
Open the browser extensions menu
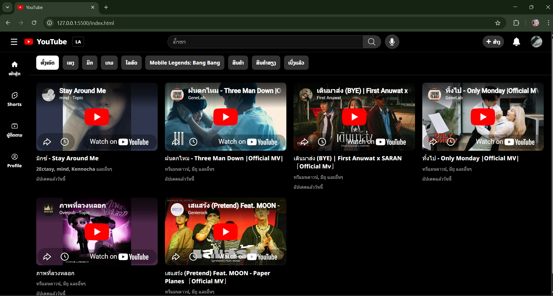click(516, 23)
